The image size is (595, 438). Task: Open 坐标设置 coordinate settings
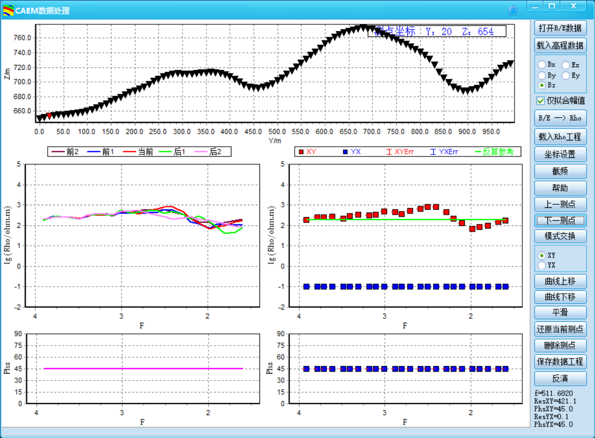560,154
